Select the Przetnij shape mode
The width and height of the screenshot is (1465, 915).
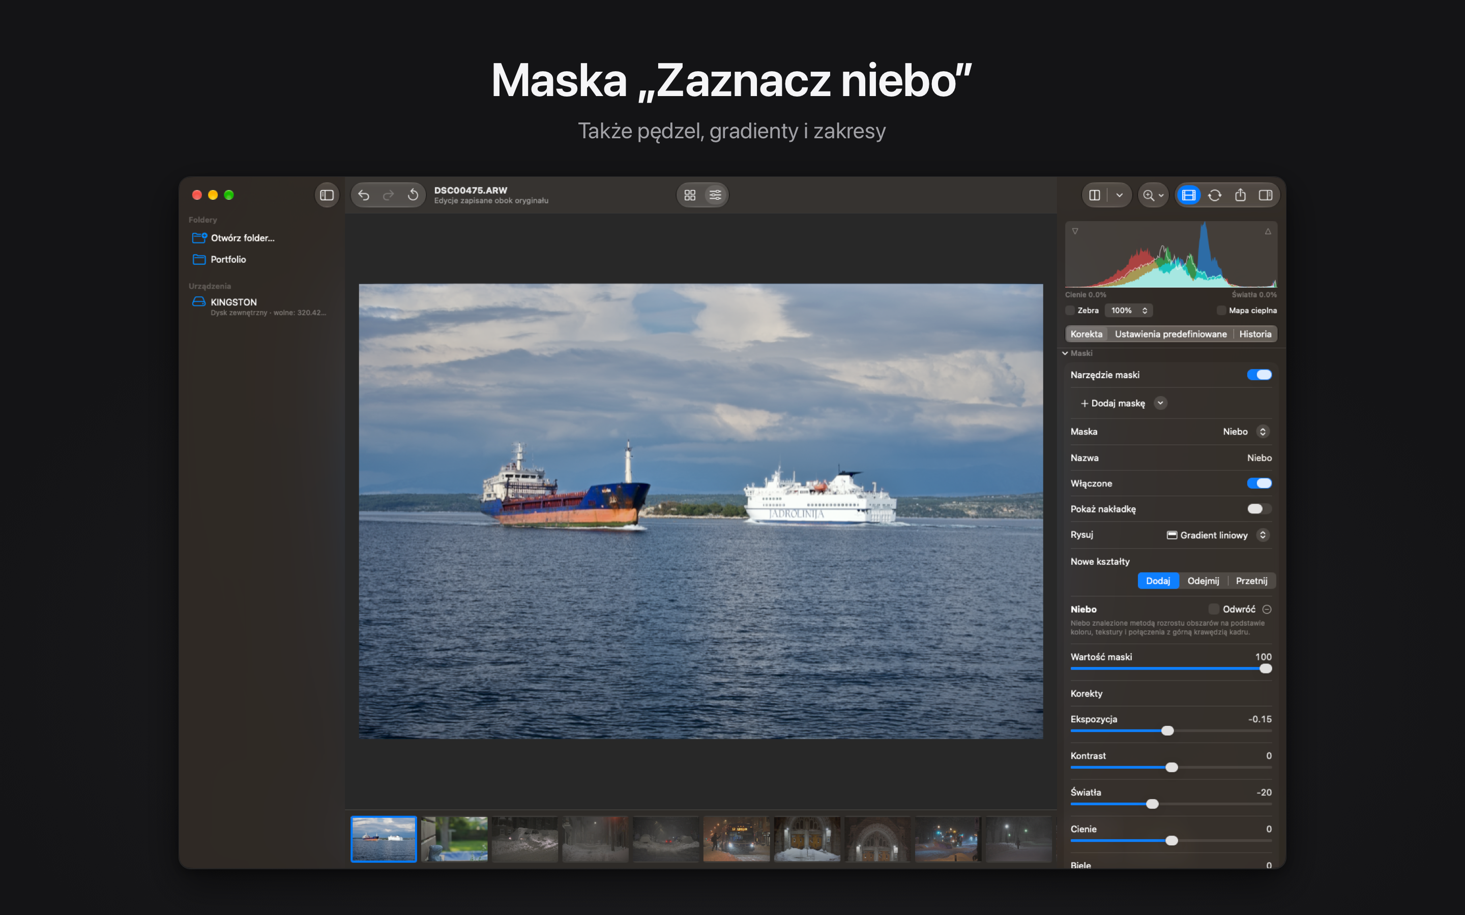click(1251, 581)
